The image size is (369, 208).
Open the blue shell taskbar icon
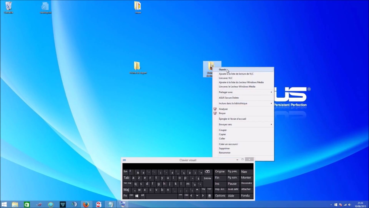[51, 205]
